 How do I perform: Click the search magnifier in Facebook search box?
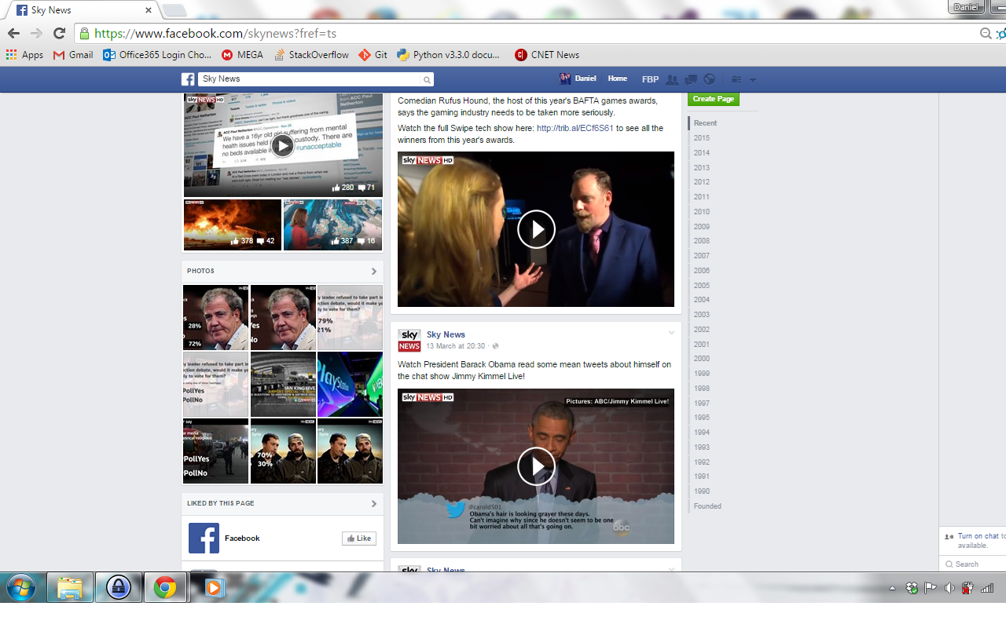coord(427,80)
